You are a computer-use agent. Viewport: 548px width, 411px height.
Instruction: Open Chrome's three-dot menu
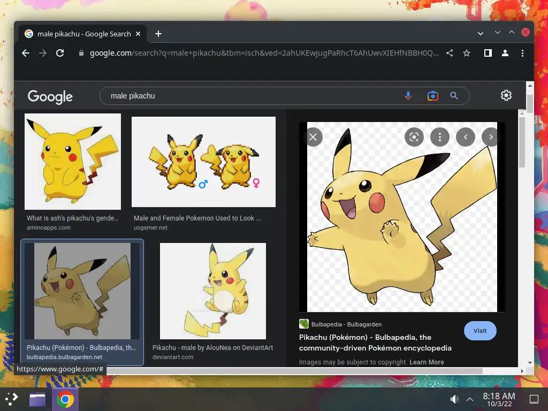522,53
